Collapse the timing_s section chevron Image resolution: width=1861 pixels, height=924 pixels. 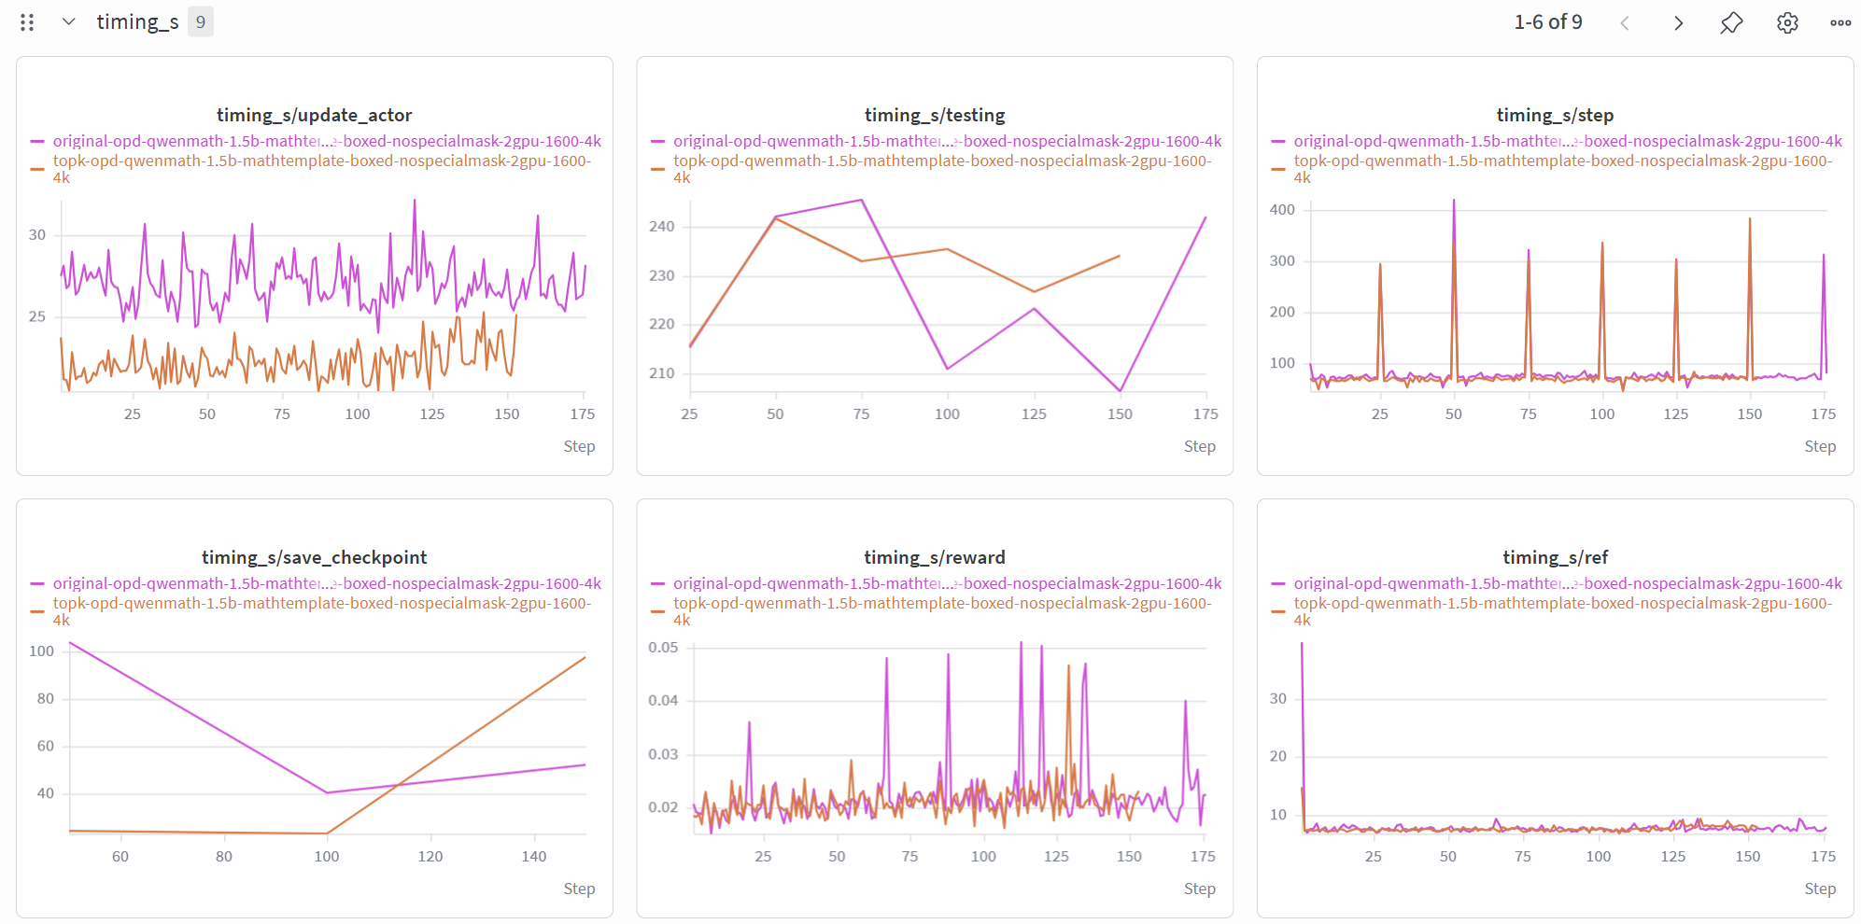(68, 22)
